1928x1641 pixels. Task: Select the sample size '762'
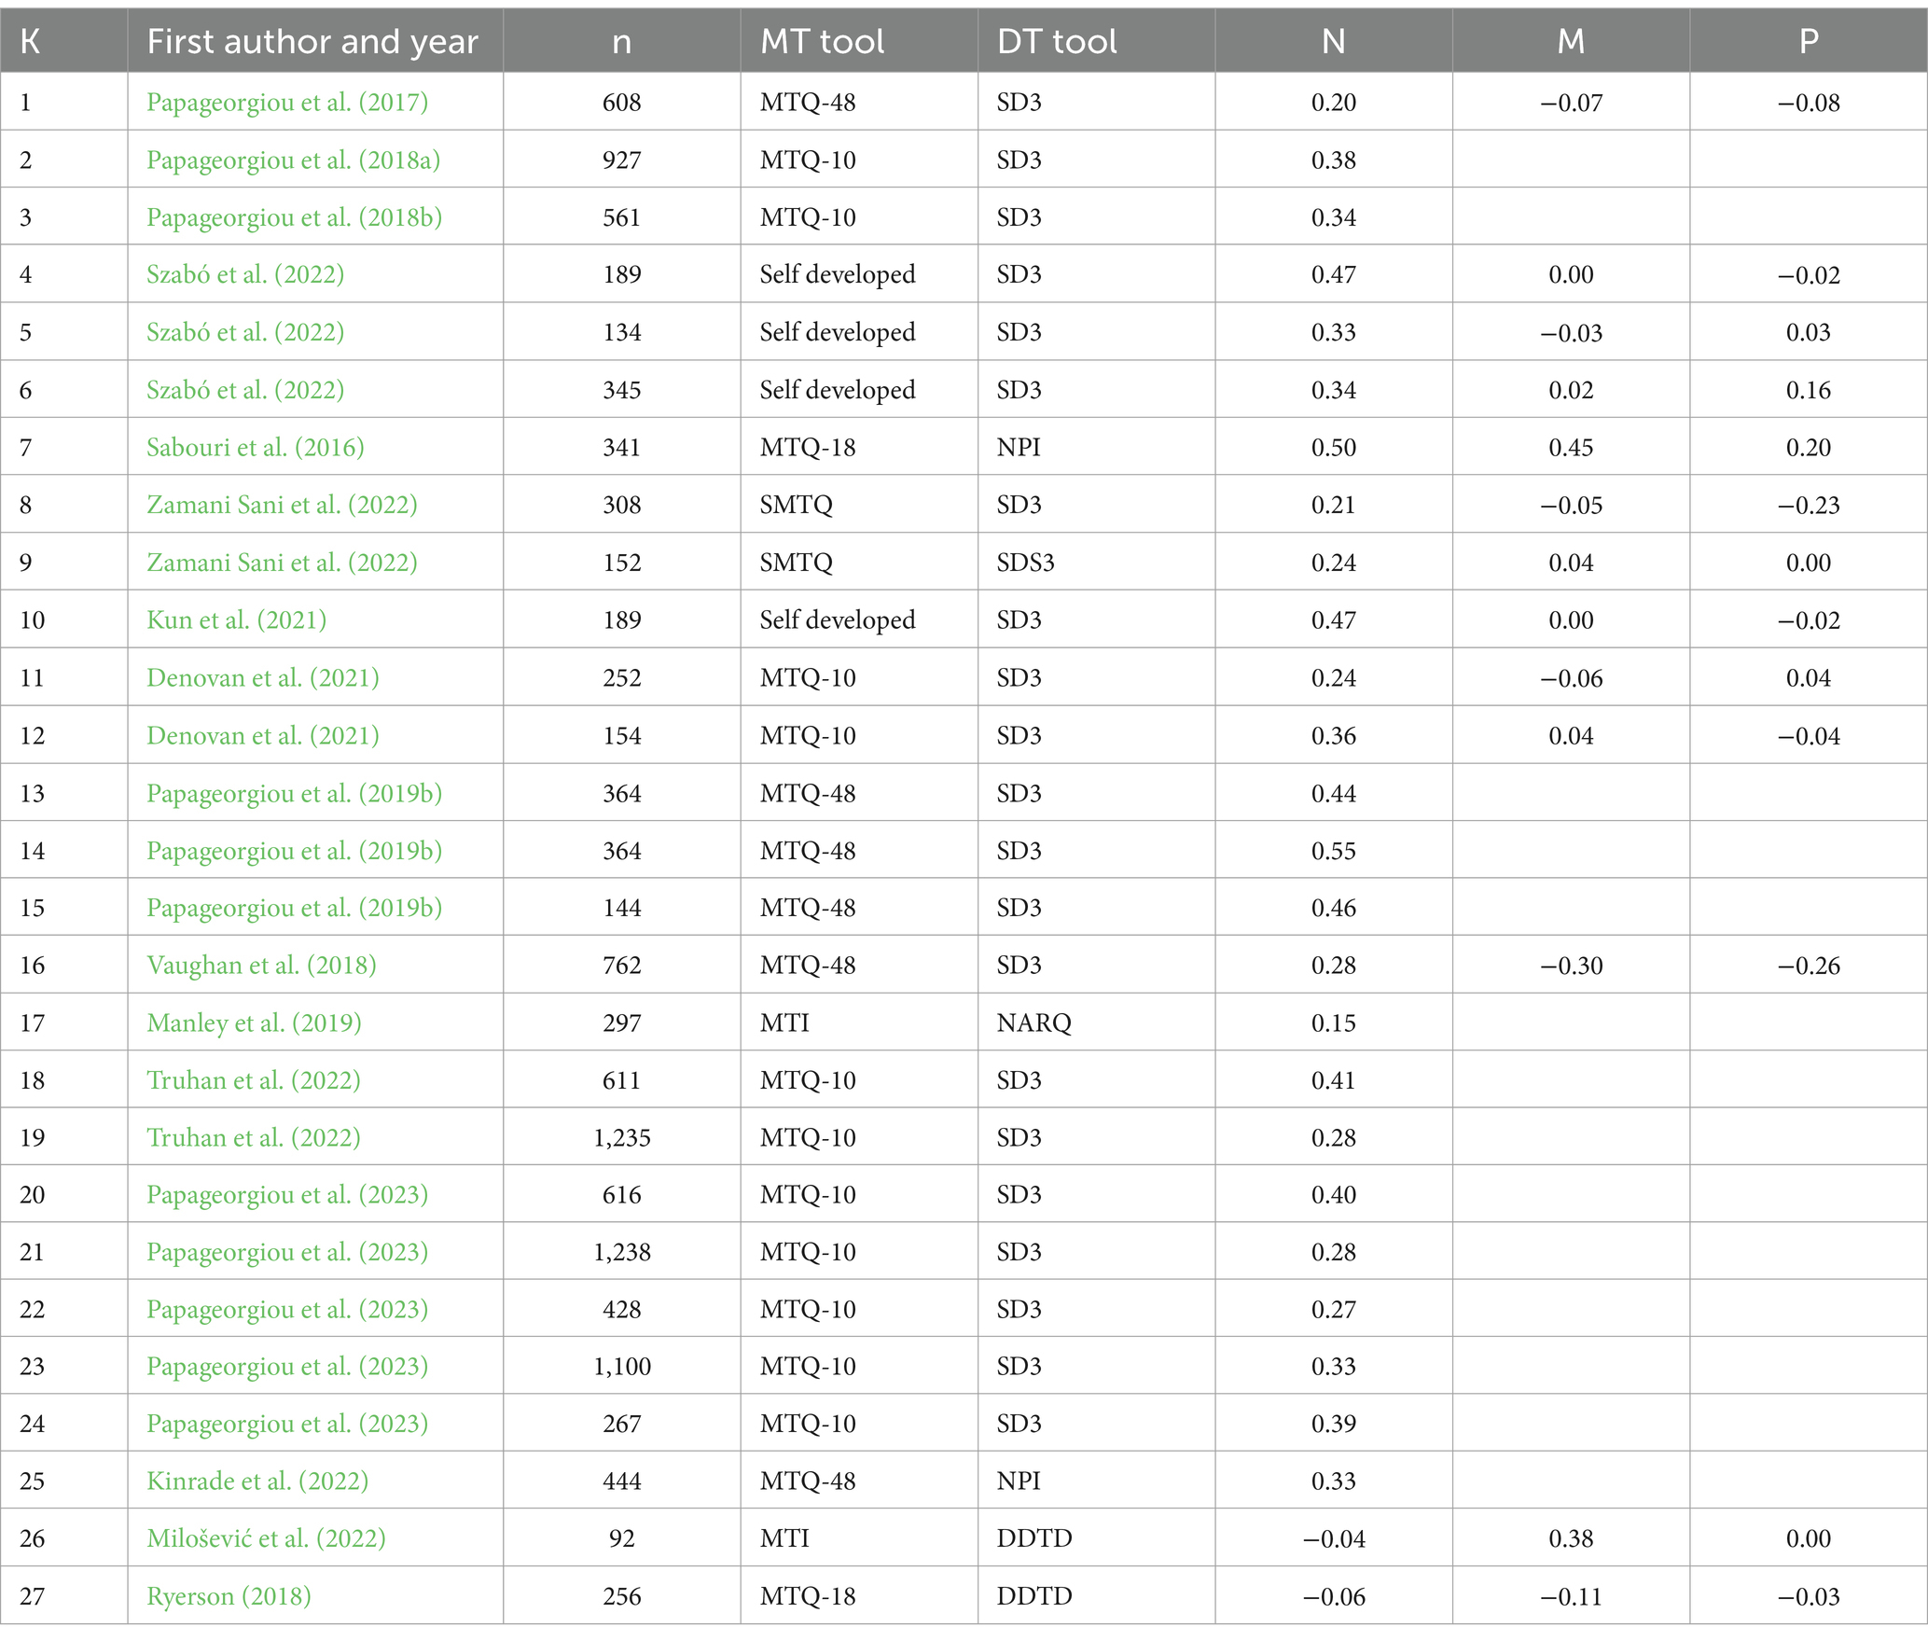pos(622,965)
